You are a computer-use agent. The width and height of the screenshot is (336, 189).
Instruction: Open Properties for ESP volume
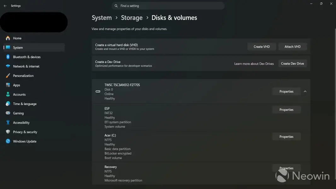[286, 110]
